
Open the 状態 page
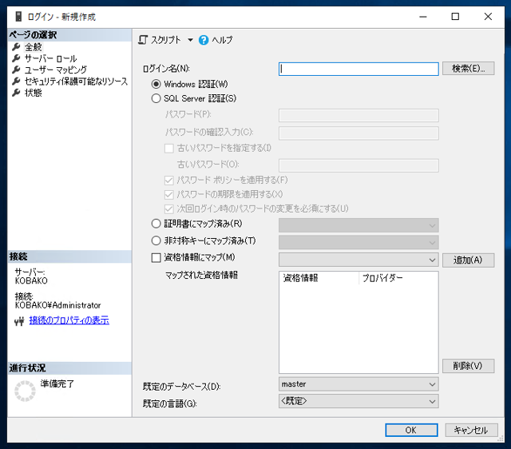(x=34, y=93)
